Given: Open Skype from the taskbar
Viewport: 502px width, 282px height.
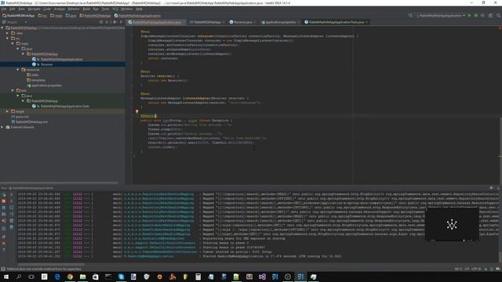Looking at the screenshot, I should tap(121, 277).
